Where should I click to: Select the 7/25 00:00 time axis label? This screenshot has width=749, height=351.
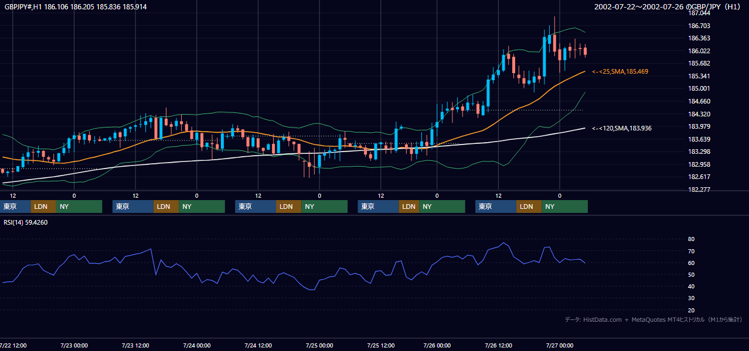pos(319,345)
